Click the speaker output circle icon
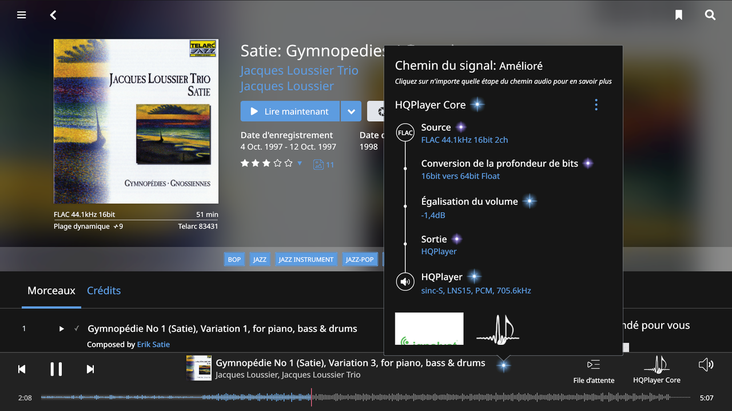The height and width of the screenshot is (411, 732). point(405,281)
